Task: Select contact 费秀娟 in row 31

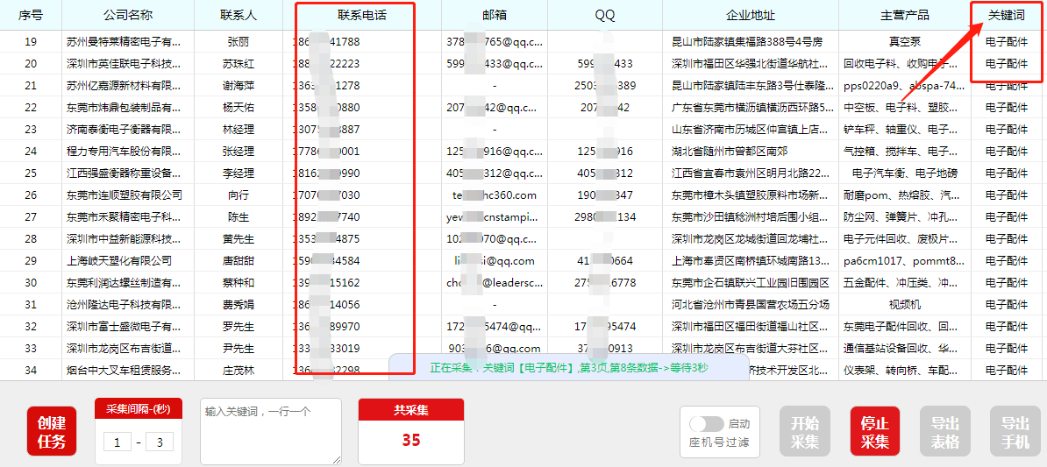Action: [x=239, y=305]
